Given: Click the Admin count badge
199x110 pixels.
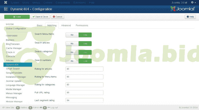Looking at the screenshot, I should click(30, 108).
